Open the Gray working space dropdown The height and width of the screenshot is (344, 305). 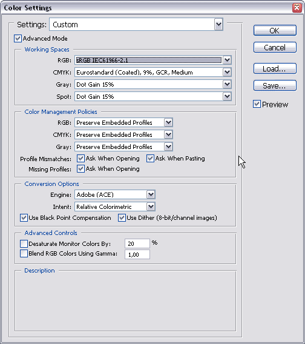[153, 84]
